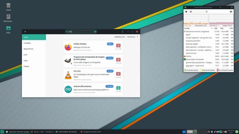Select the Snap category
This screenshot has height=134, width=239.
coord(34,60)
